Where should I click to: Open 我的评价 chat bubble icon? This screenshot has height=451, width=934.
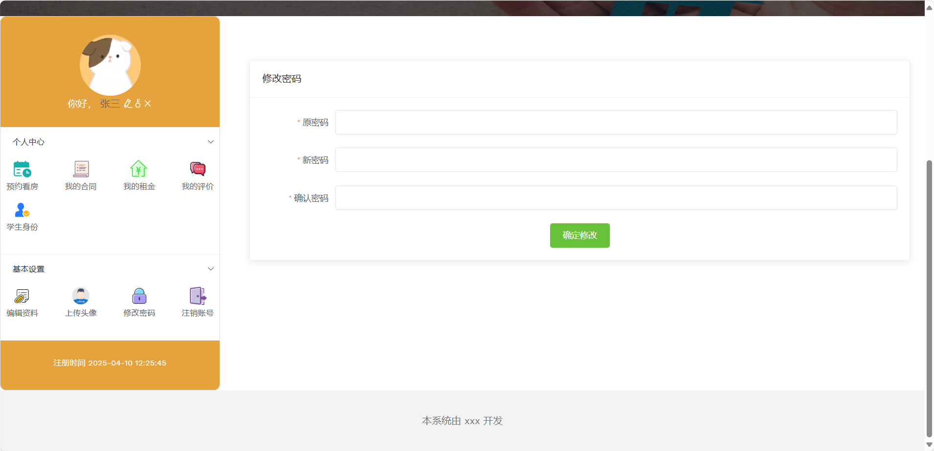[x=198, y=169]
